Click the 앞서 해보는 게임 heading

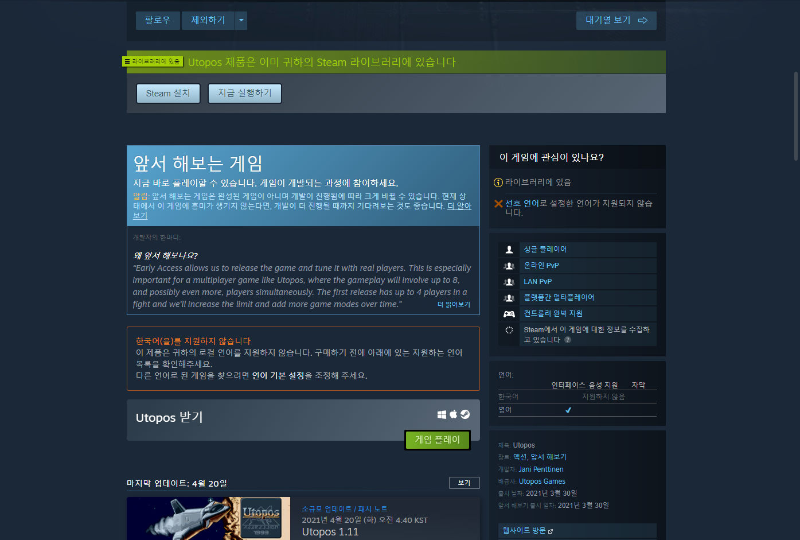[198, 164]
